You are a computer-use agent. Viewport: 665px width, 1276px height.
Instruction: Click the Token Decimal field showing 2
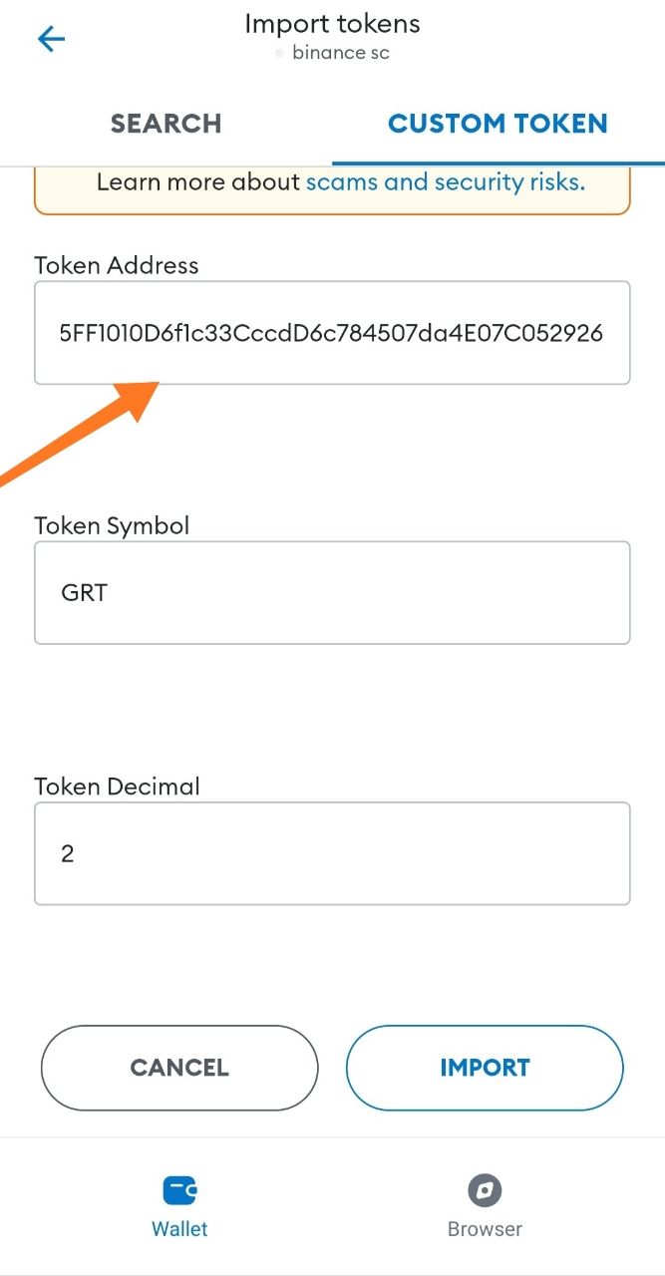pos(332,853)
